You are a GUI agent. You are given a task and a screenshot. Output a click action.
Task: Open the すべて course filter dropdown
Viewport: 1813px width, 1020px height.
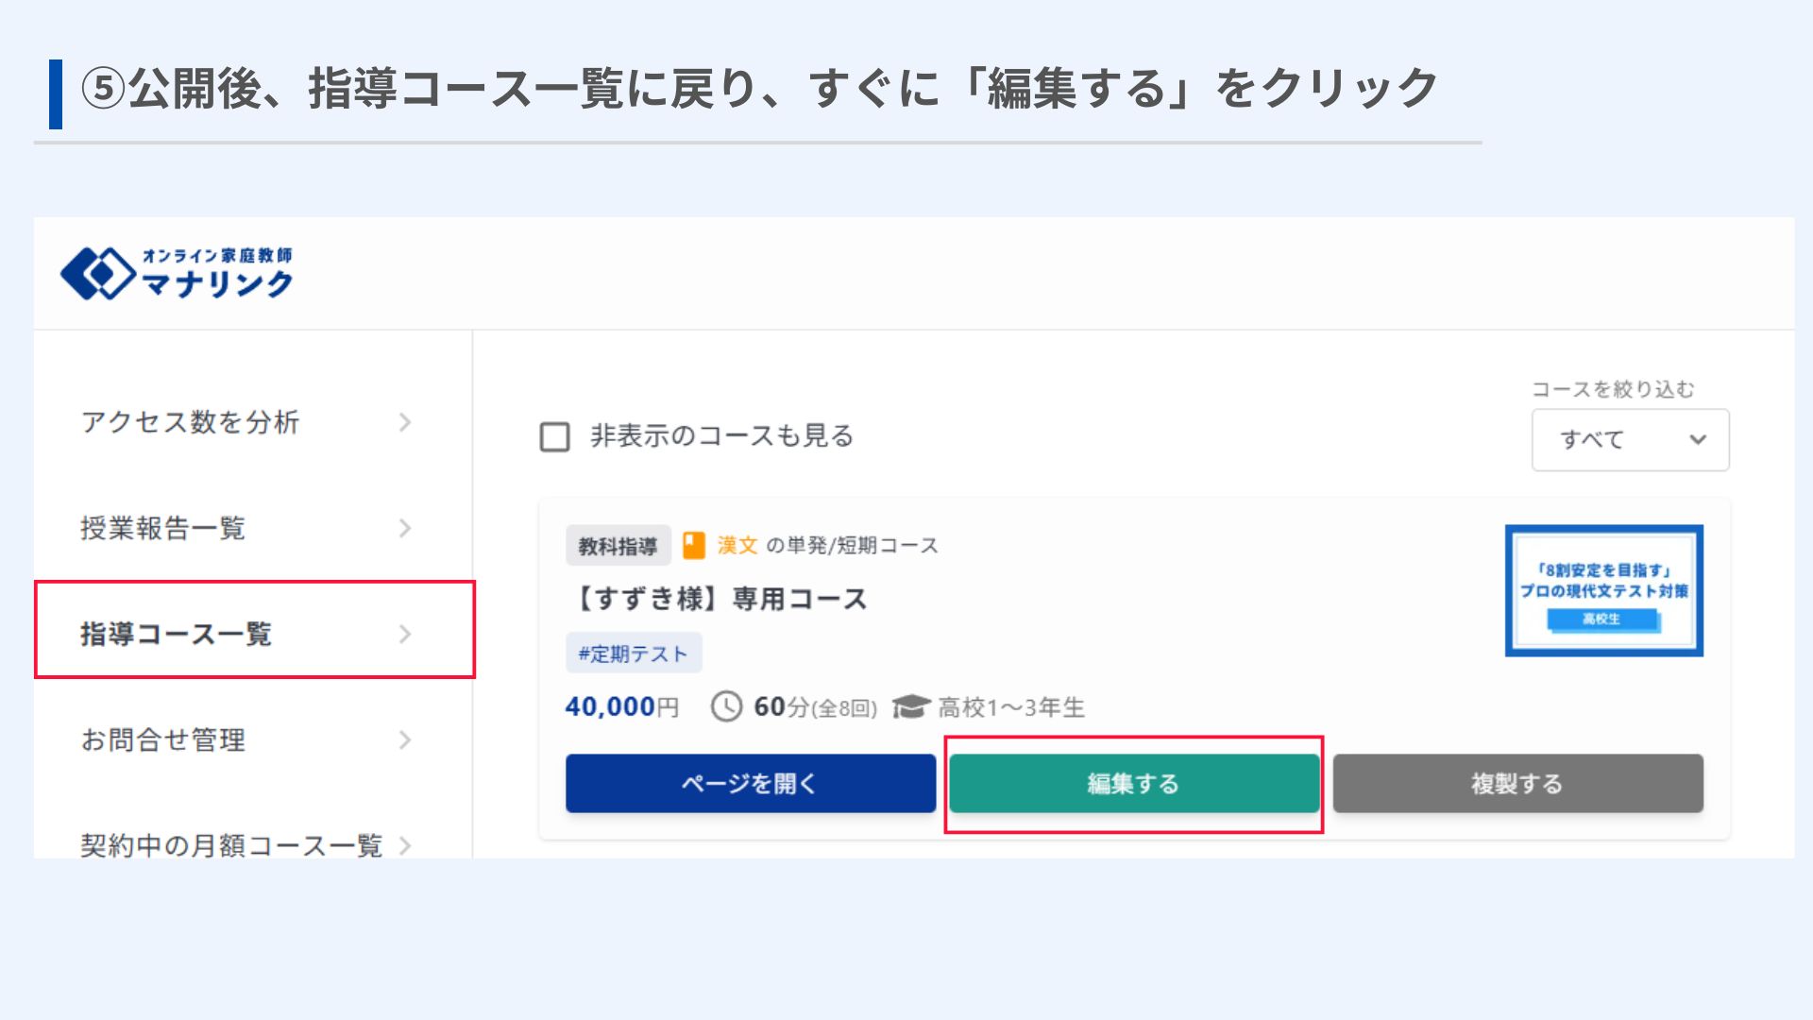(x=1630, y=440)
